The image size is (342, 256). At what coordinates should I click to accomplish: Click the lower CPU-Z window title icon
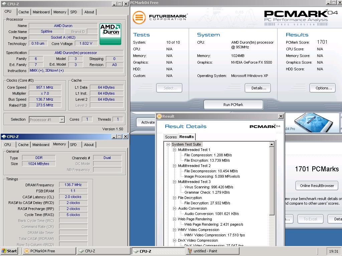4,136
